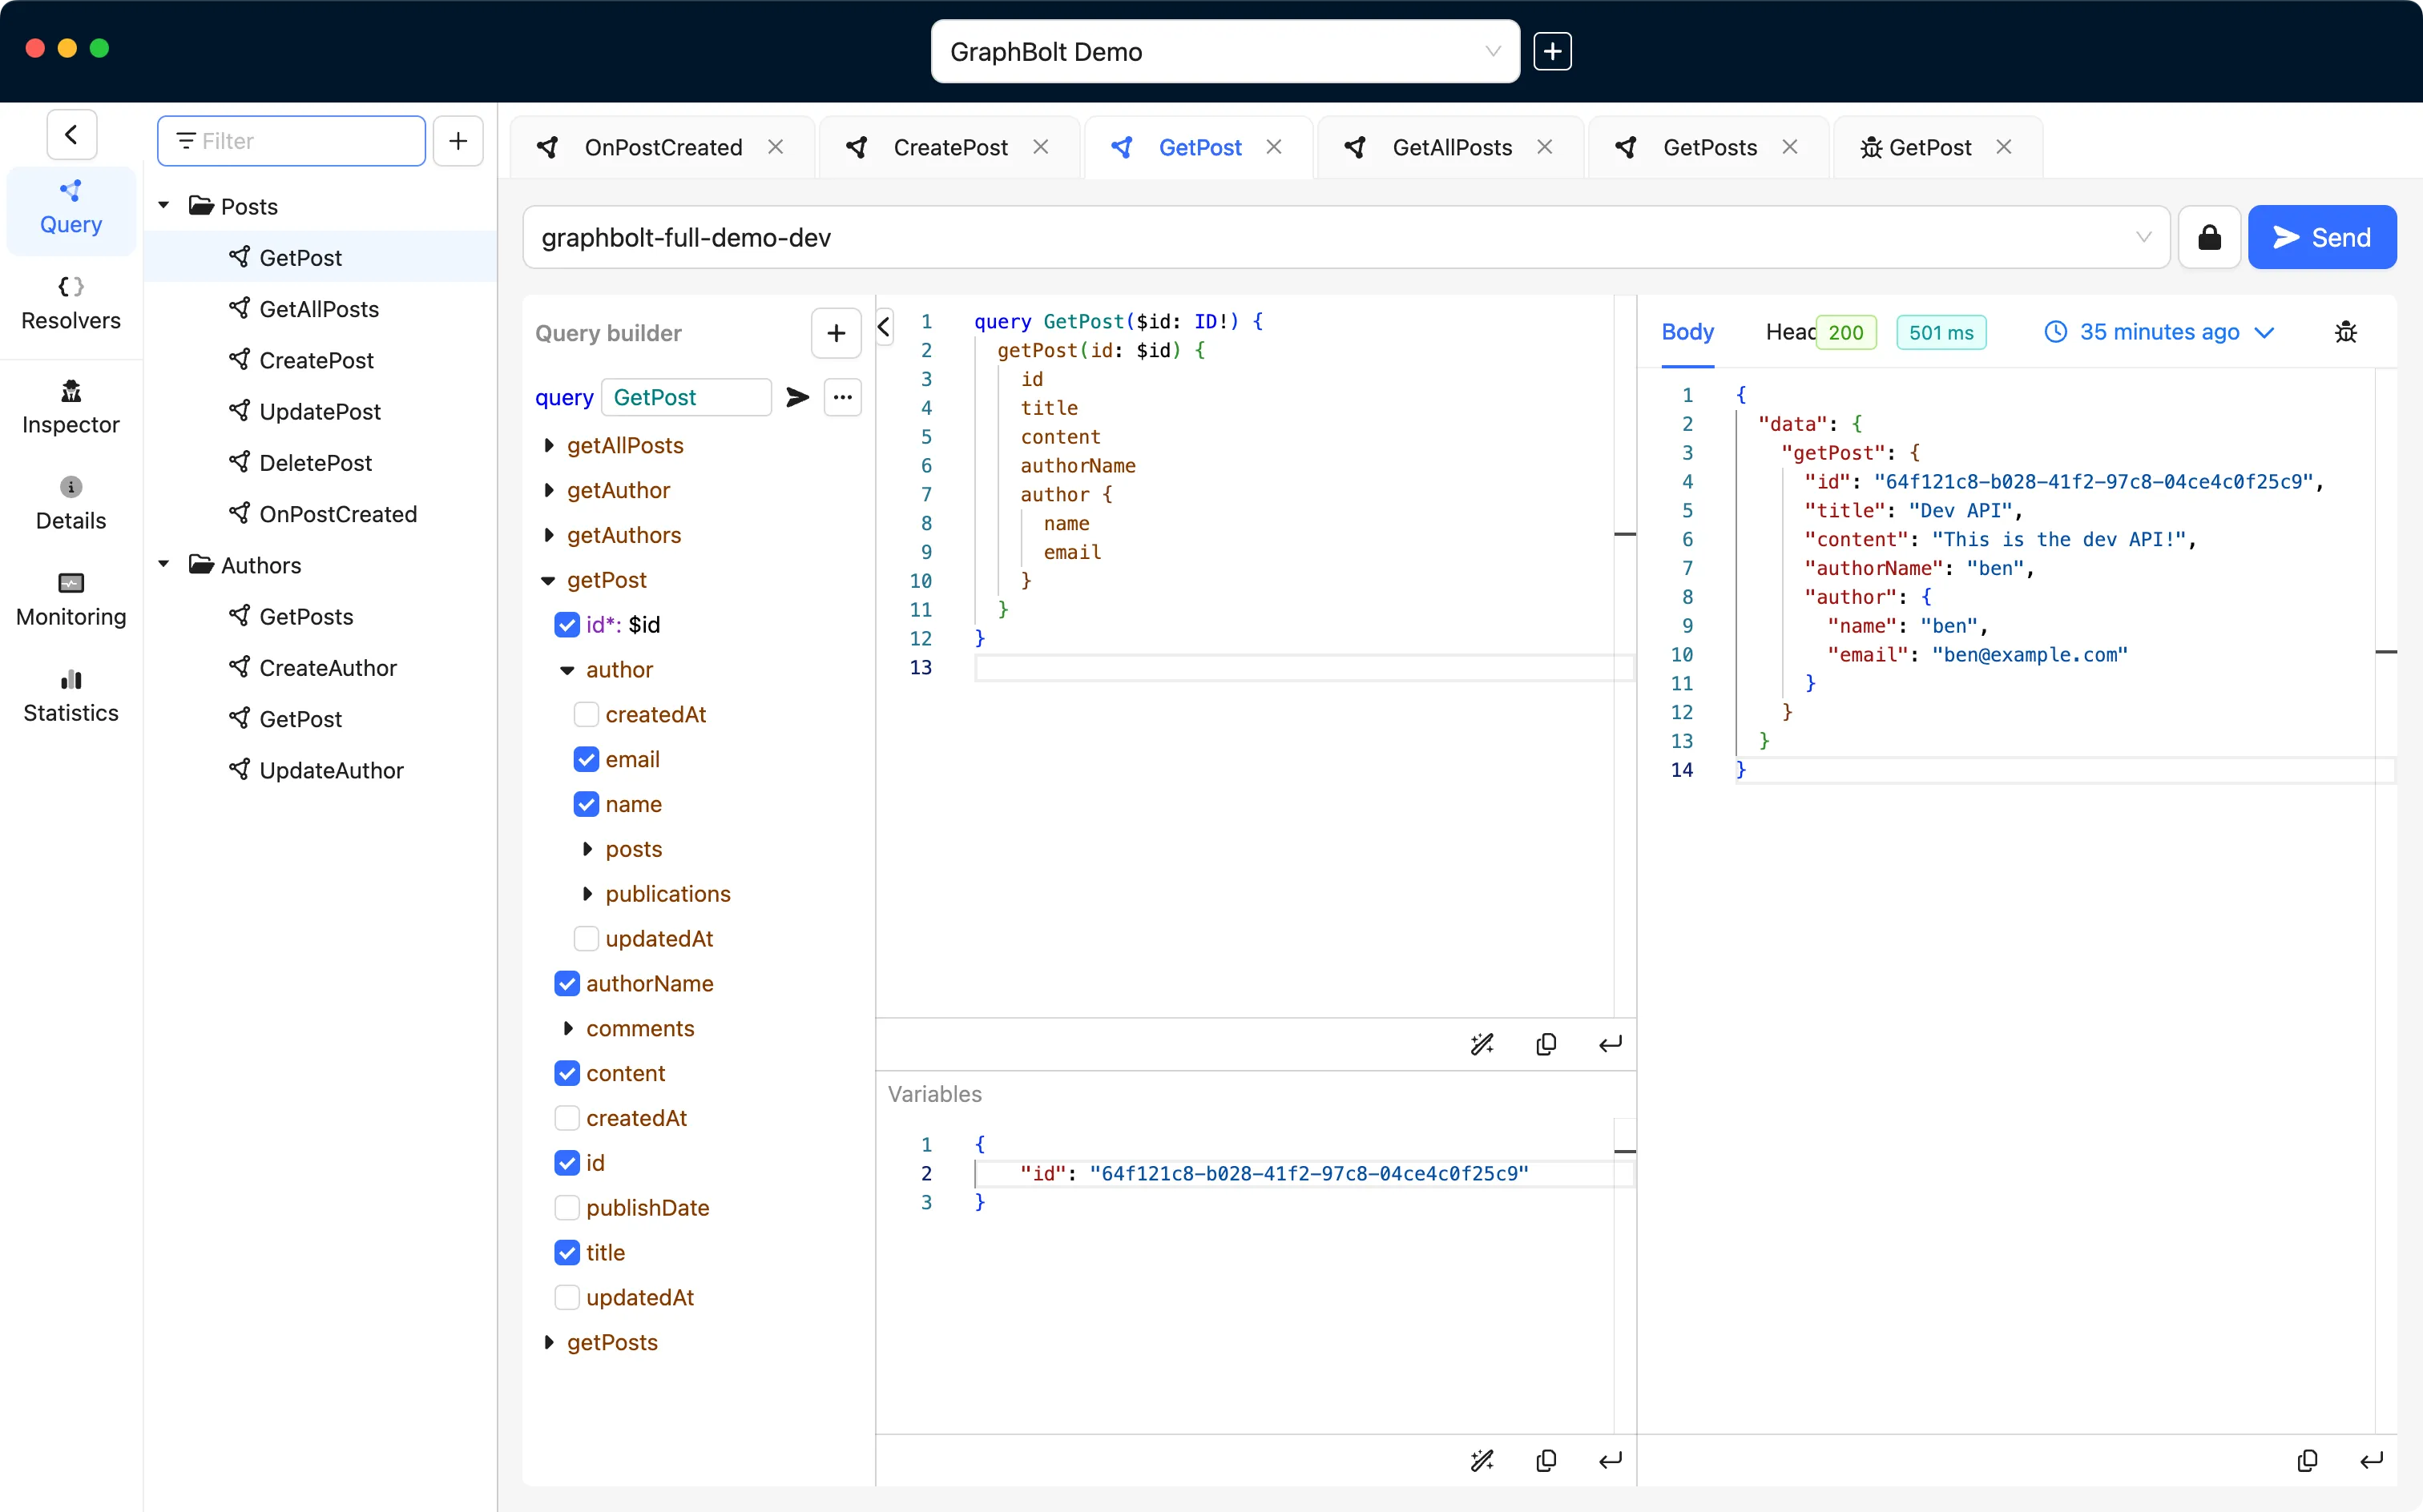Check updatedAt under author
This screenshot has width=2423, height=1512.
pyautogui.click(x=587, y=938)
